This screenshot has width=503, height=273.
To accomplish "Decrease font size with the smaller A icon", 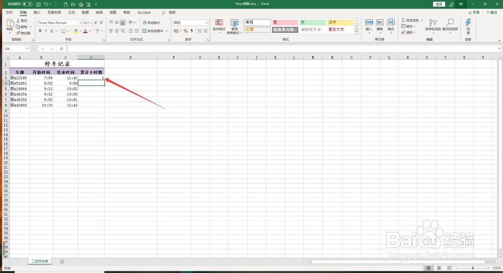I will tap(102, 23).
